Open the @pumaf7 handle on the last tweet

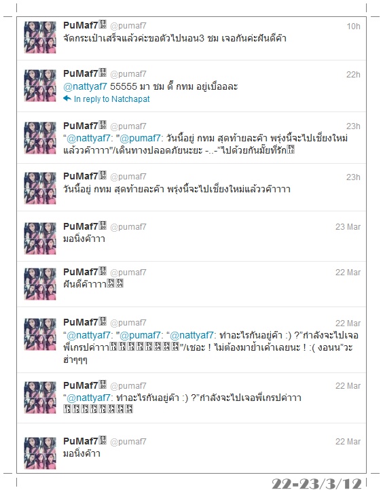click(128, 442)
